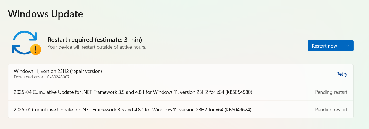Click the 2025-04 date prefix text
The image size is (369, 129).
point(23,92)
